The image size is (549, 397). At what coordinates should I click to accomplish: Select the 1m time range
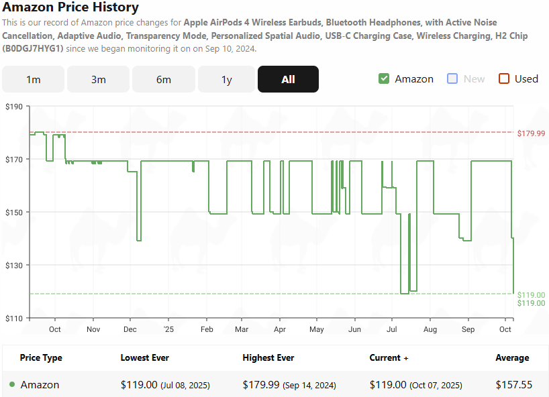point(33,78)
